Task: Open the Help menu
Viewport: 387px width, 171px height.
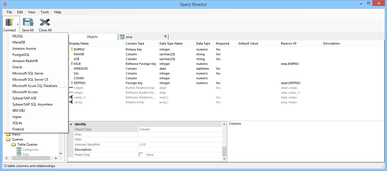Action: point(58,12)
